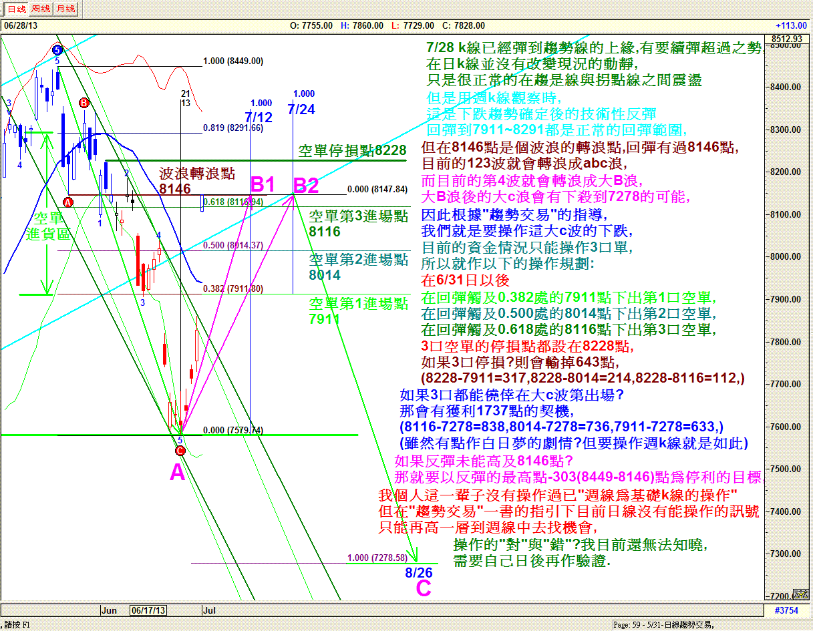Viewport: 813px width, 633px height.
Task: Click the magenta B2 wave label
Action: pyautogui.click(x=305, y=185)
